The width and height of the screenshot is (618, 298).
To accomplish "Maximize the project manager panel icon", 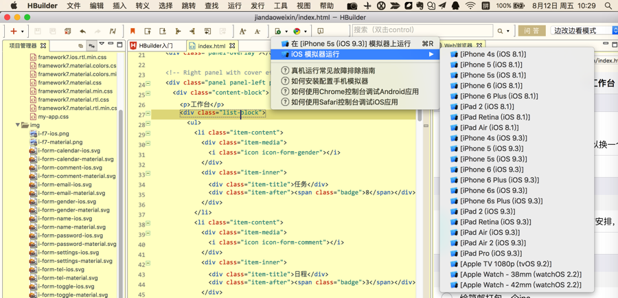I will pyautogui.click(x=119, y=44).
